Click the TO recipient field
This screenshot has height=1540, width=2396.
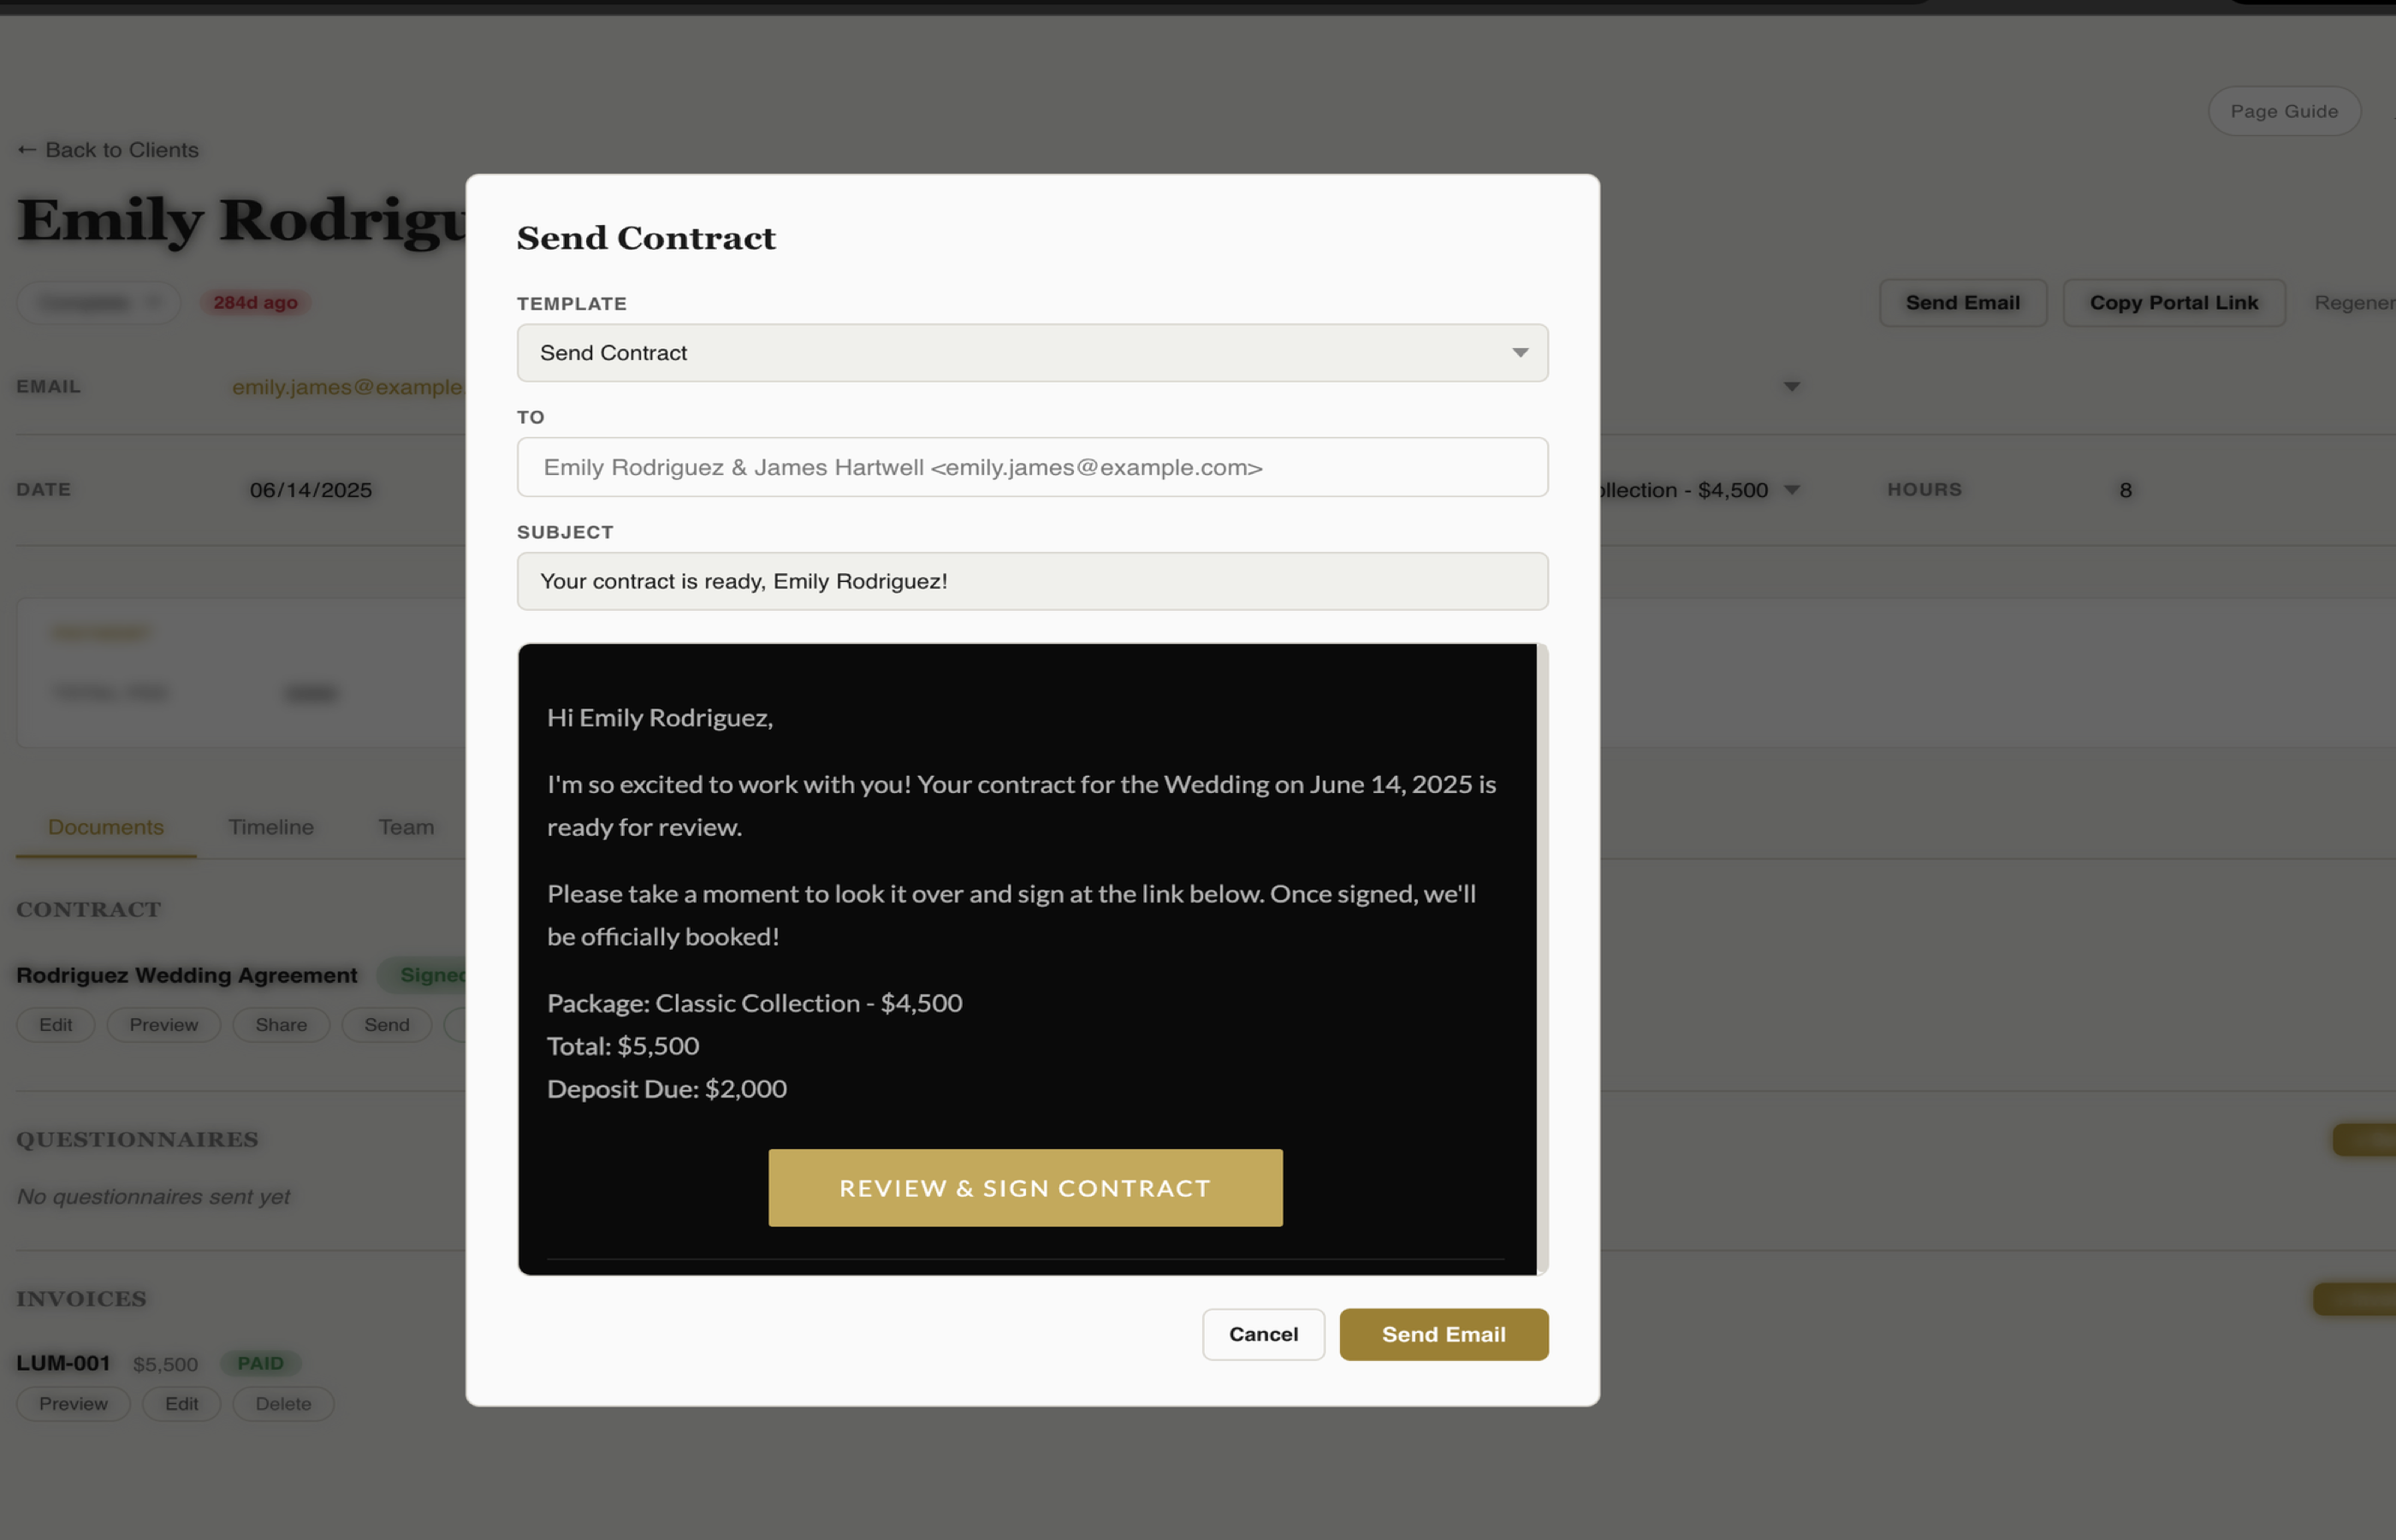pyautogui.click(x=1031, y=466)
